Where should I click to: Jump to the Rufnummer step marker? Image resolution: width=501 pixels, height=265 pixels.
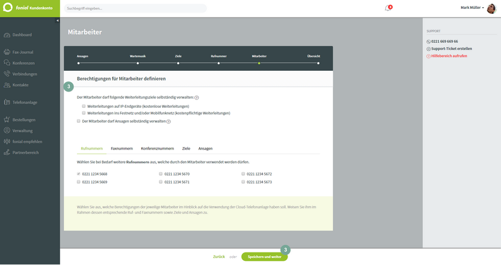click(218, 63)
